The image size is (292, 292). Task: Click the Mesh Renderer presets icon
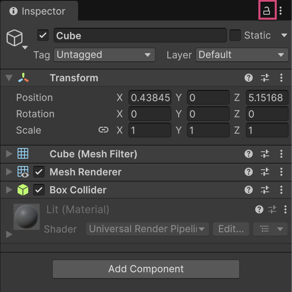click(265, 172)
